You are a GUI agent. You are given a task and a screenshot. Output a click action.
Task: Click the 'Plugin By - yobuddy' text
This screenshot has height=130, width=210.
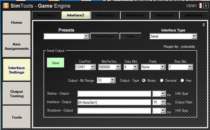click(179, 47)
